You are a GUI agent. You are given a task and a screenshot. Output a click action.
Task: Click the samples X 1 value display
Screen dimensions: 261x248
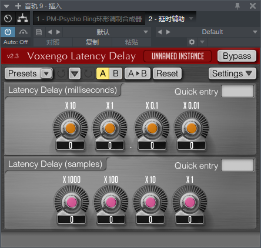(x=190, y=219)
